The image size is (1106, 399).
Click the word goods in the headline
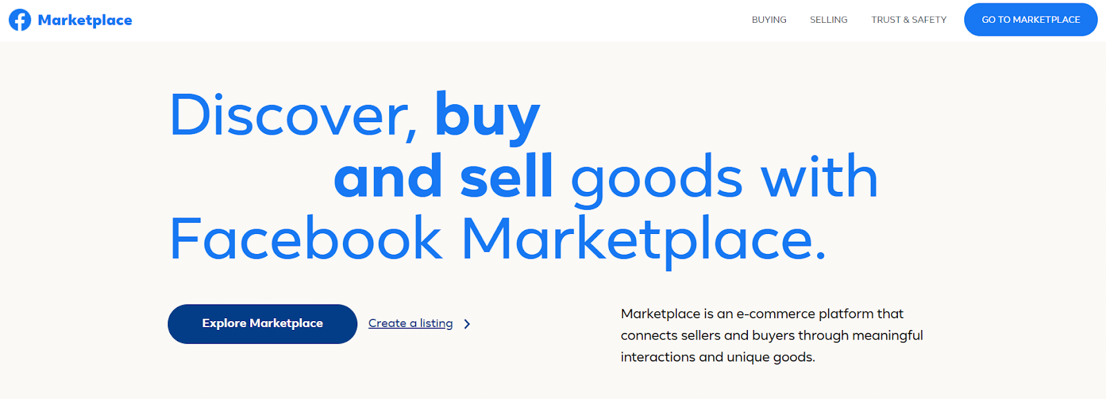coord(657,181)
